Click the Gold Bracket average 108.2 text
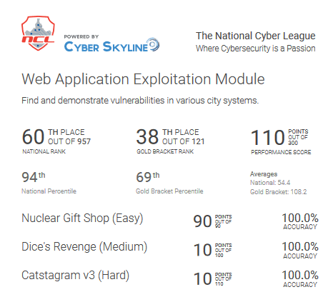This screenshot has width=333, height=292. [278, 192]
